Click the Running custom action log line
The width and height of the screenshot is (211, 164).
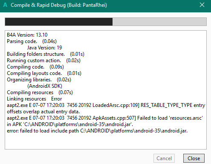click(43, 60)
